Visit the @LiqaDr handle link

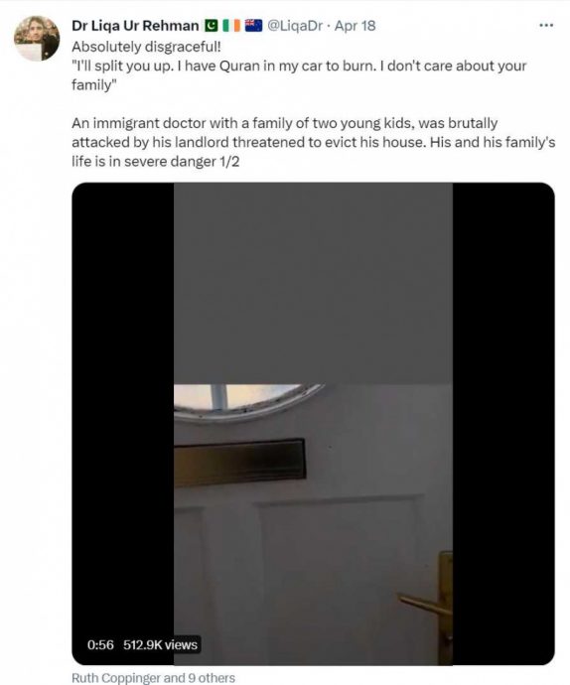point(295,26)
